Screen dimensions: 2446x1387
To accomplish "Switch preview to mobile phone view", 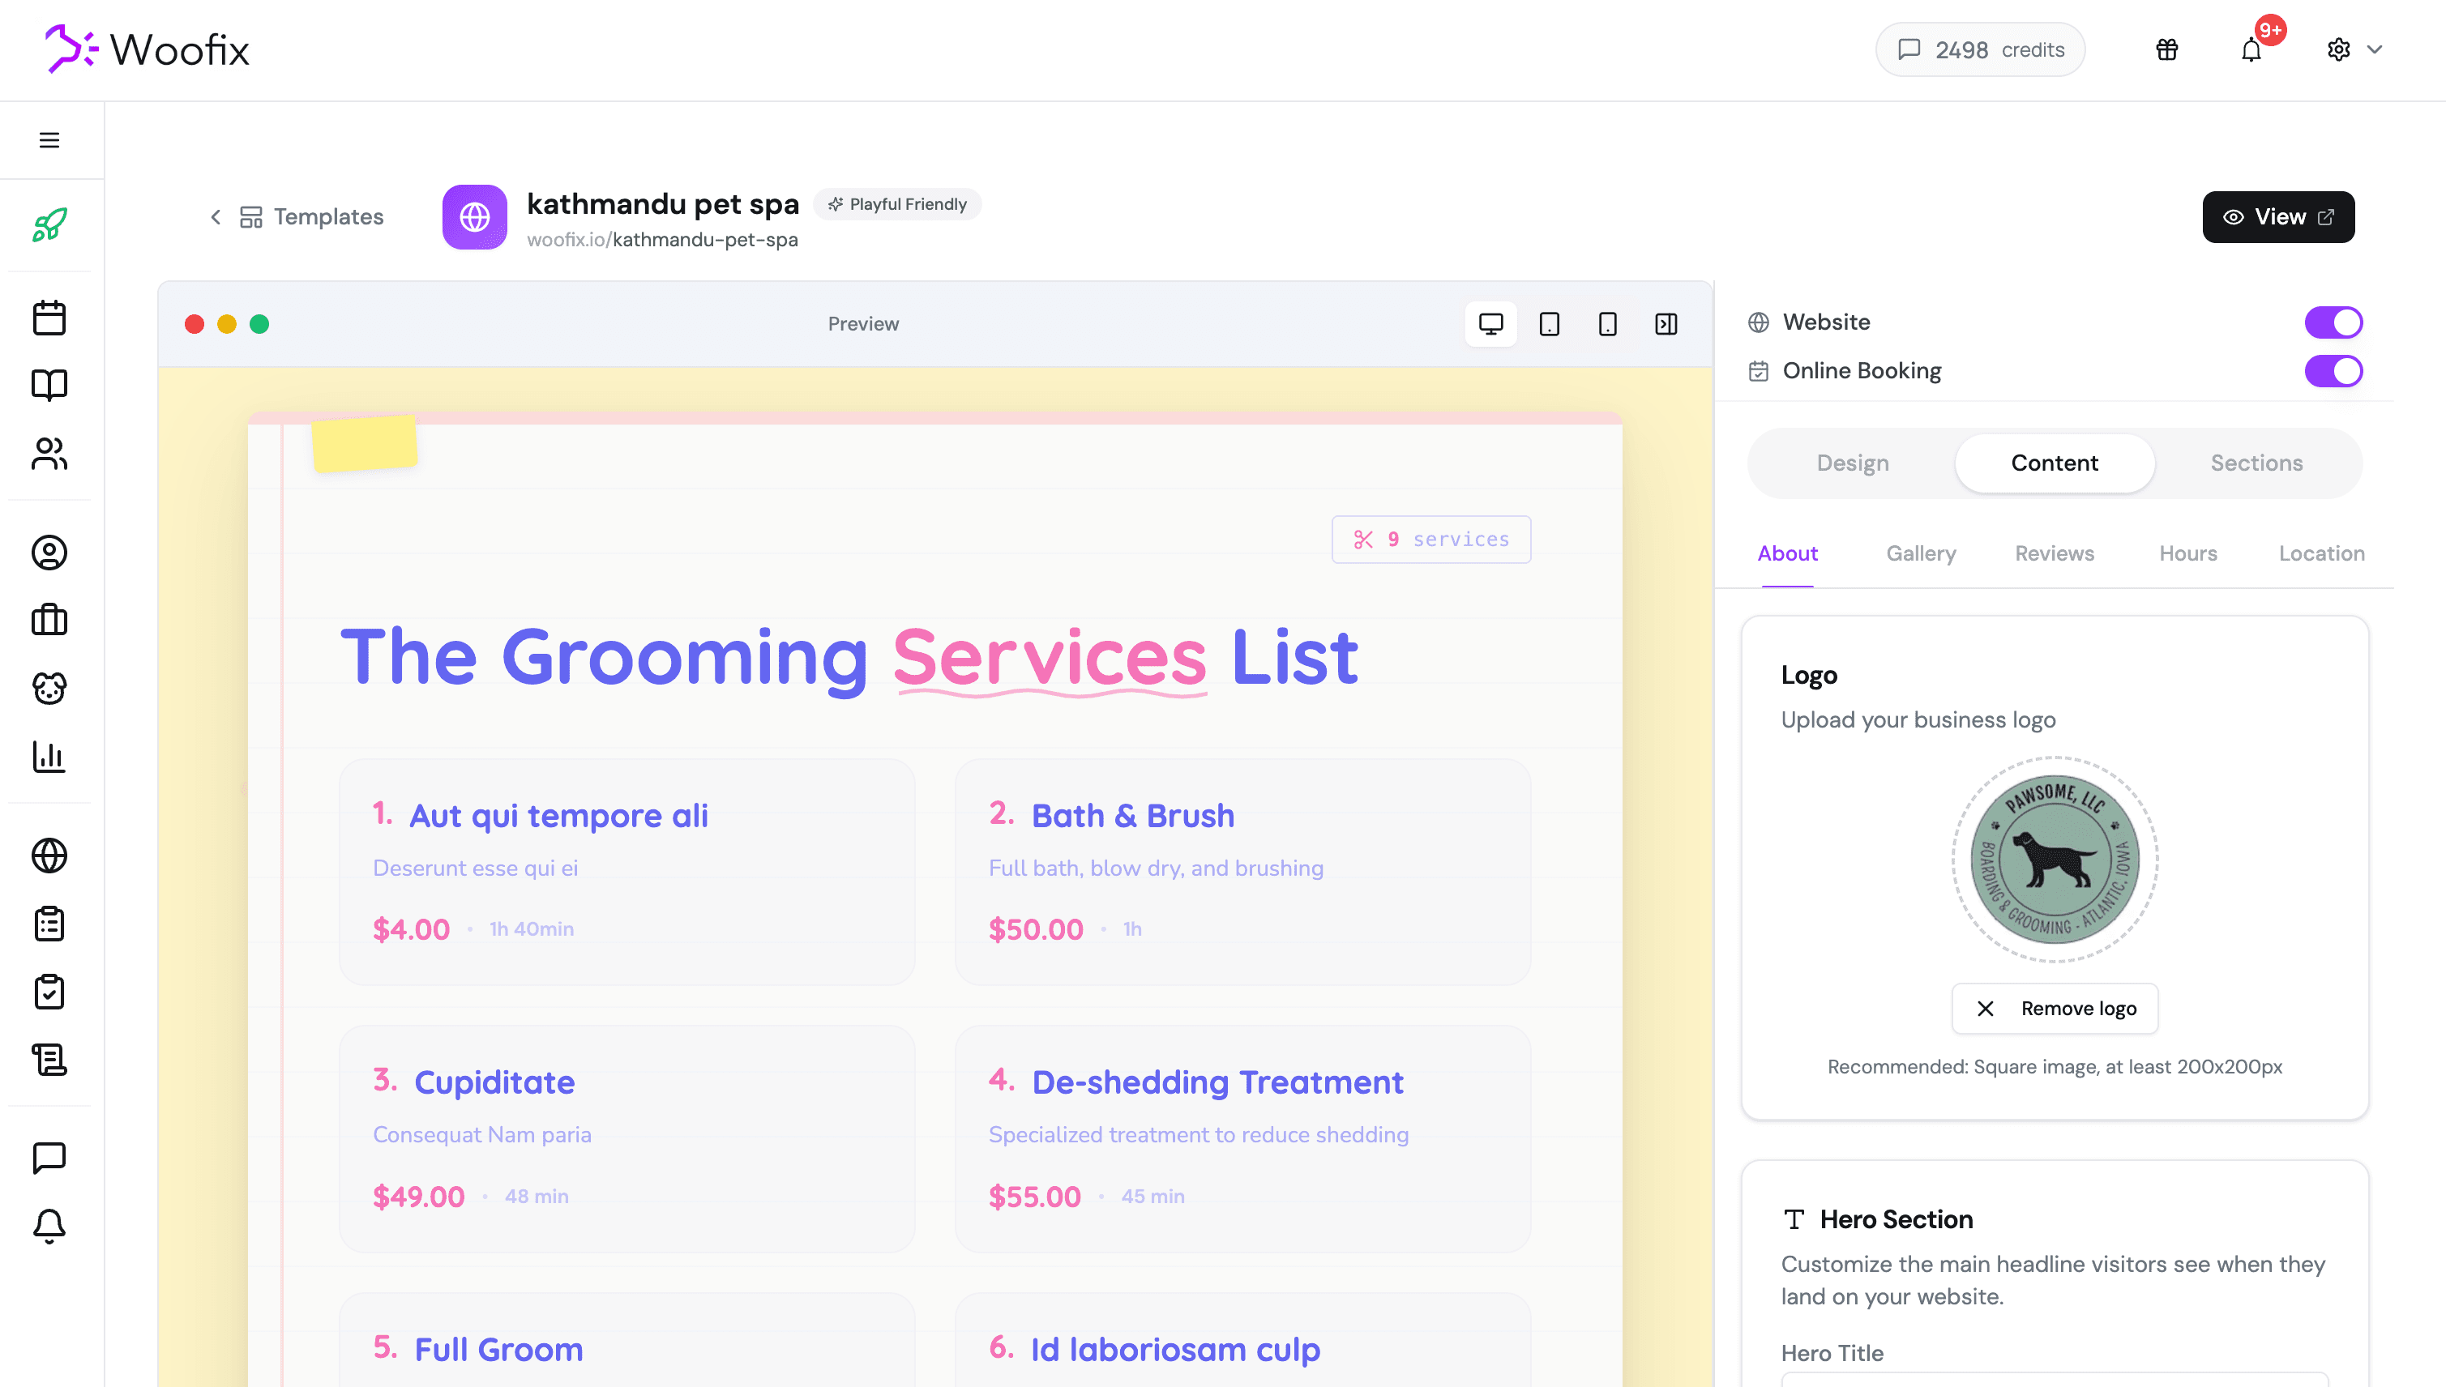I will (1609, 324).
